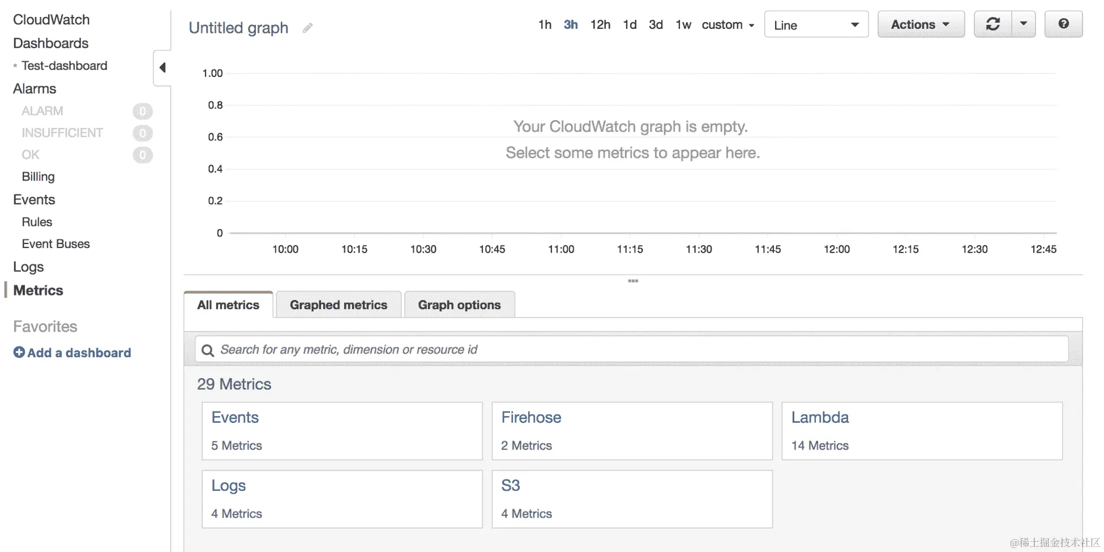
Task: Refresh the graph
Action: 992,24
